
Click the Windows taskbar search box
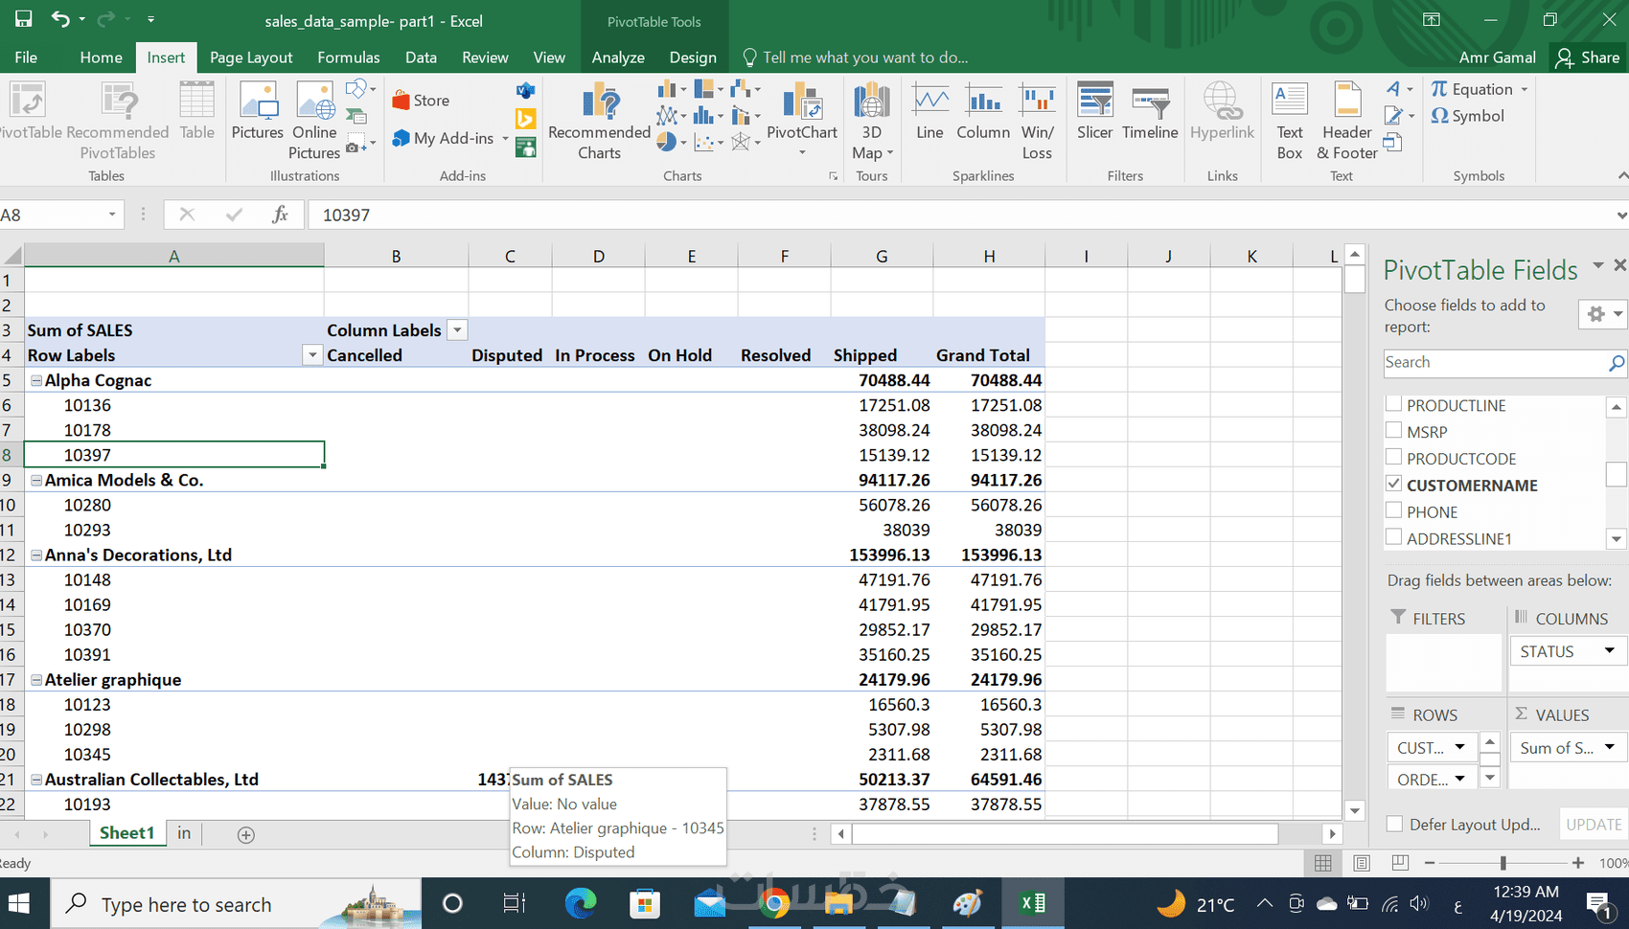coord(236,903)
